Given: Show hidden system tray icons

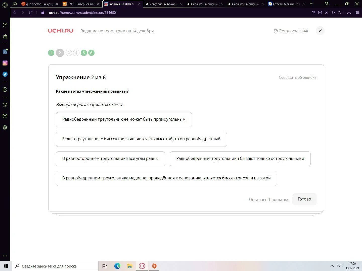Looking at the screenshot, I should tap(332, 266).
